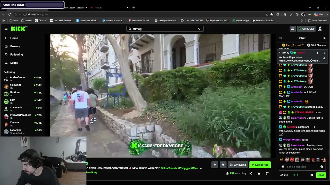Open the user profile avatar menu
Screen dimensions: 330x185
[320, 29]
